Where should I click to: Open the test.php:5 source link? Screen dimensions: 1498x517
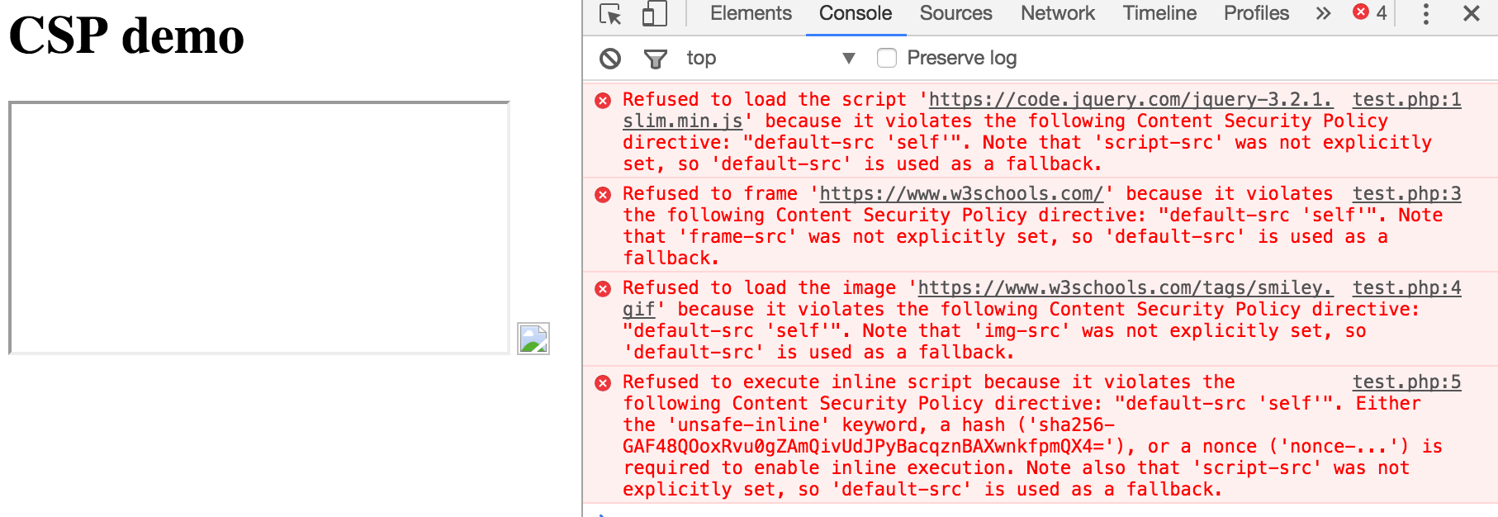pos(1406,382)
